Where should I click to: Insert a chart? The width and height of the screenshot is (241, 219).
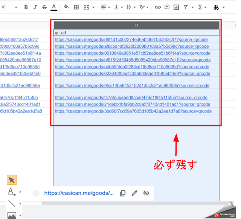pos(176,7)
